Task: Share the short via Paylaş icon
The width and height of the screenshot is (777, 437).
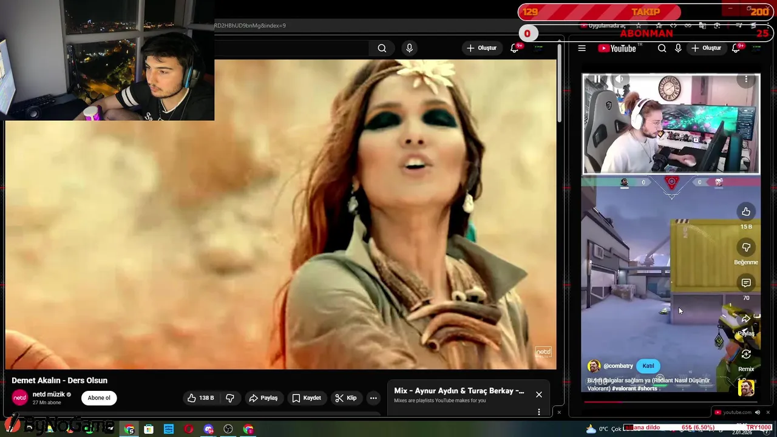Action: (746, 318)
